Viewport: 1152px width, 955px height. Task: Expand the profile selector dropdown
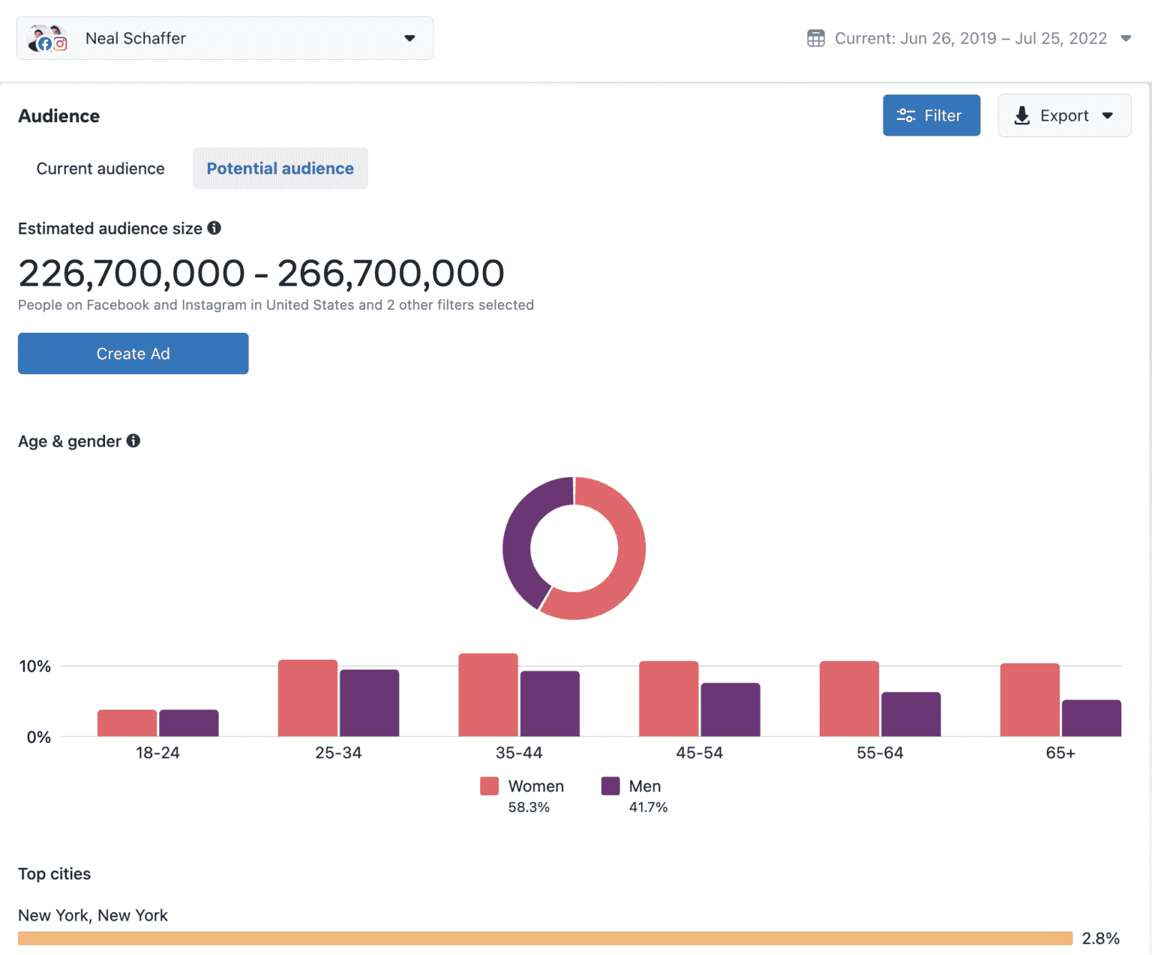coord(409,37)
